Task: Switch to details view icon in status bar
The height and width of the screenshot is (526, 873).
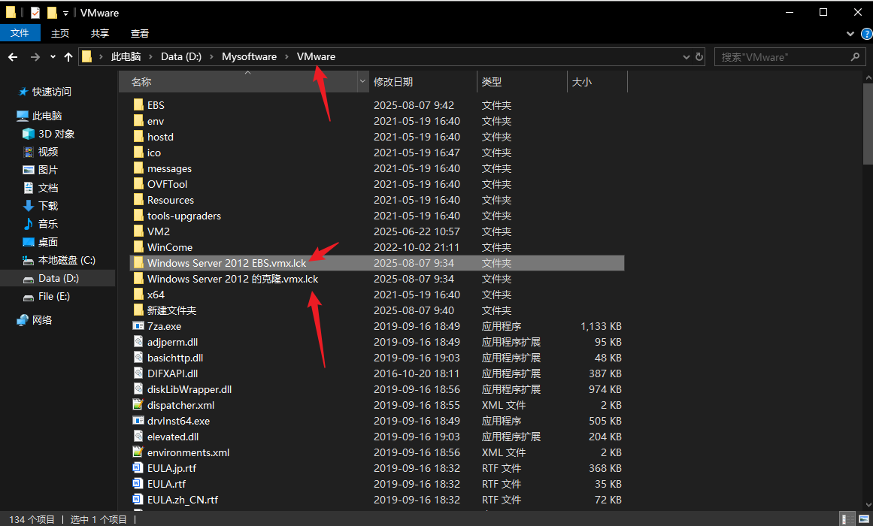Action: coord(847,519)
